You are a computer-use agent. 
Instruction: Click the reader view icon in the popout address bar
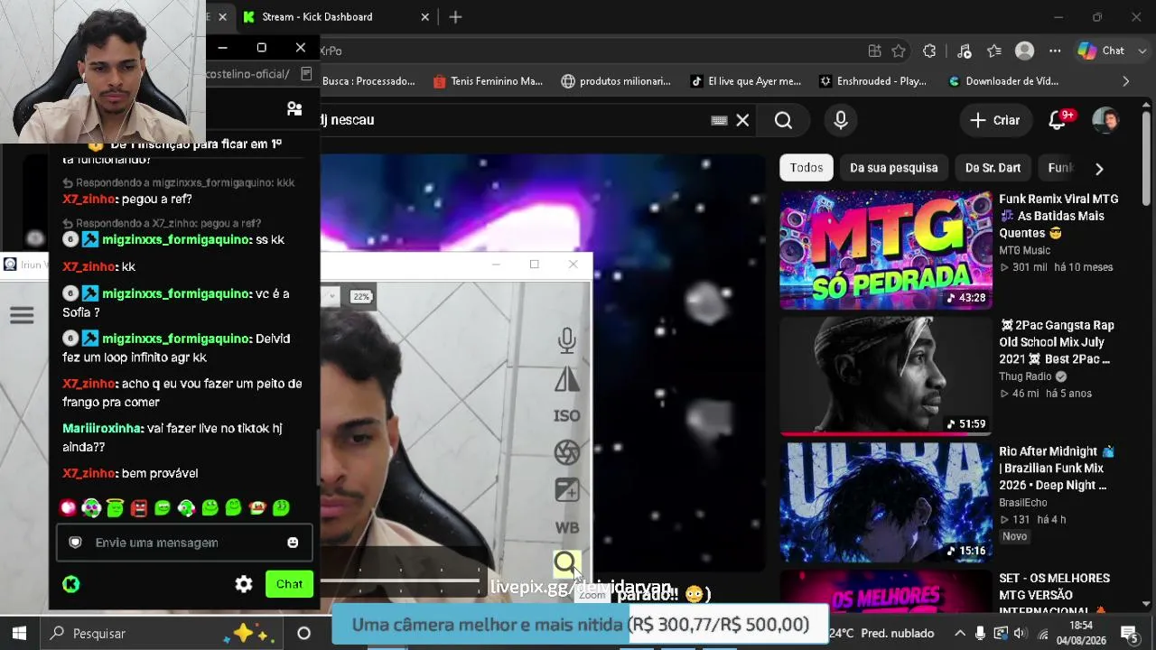306,74
